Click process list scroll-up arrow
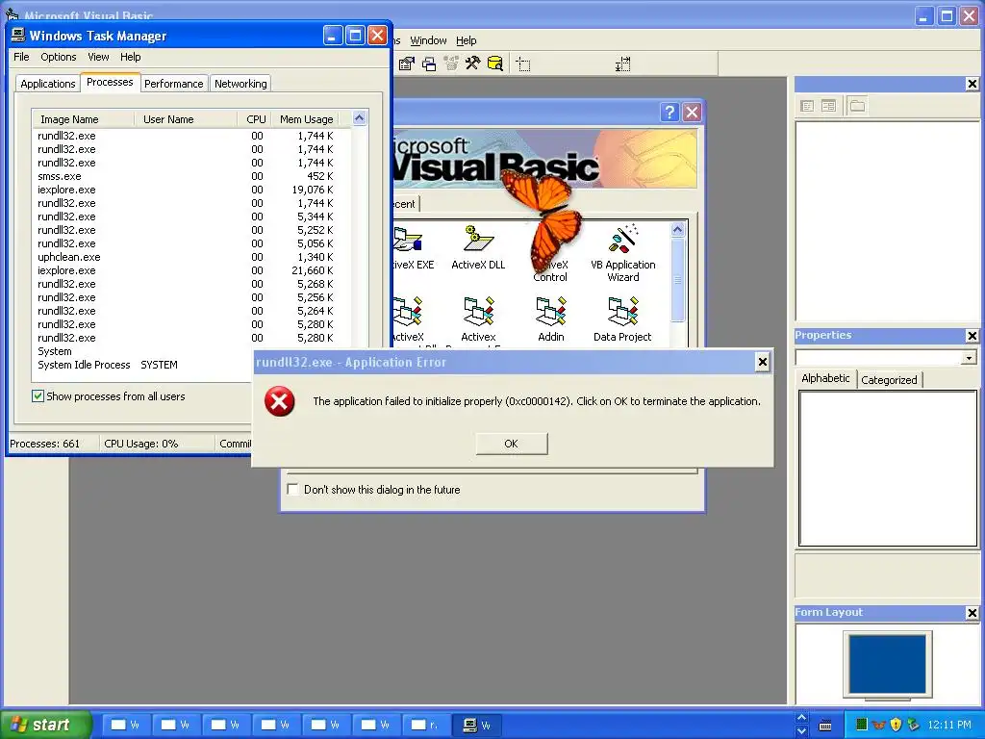 click(x=360, y=118)
